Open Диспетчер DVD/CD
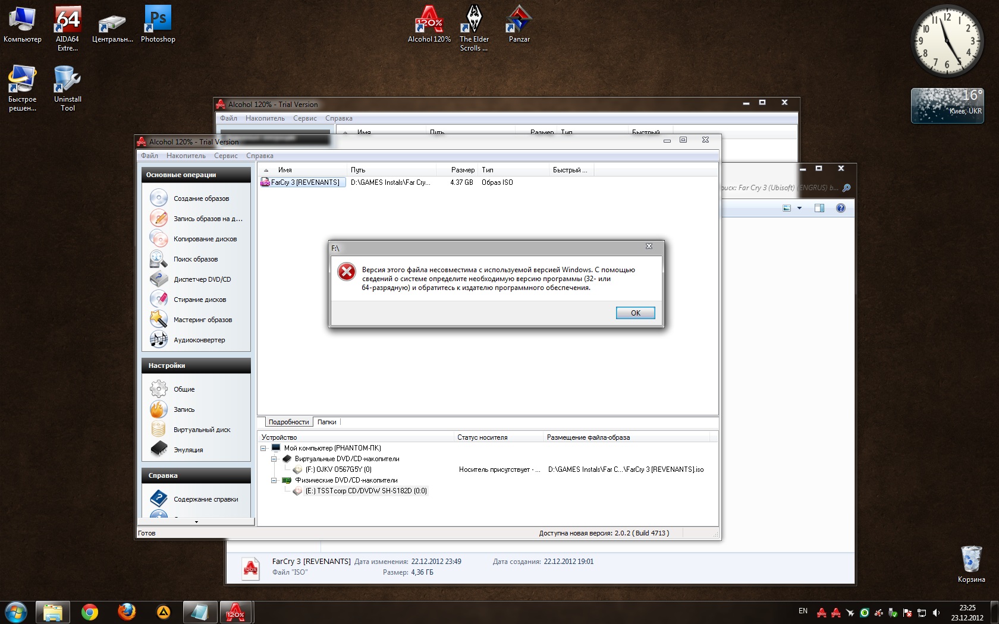999x624 pixels. tap(202, 279)
